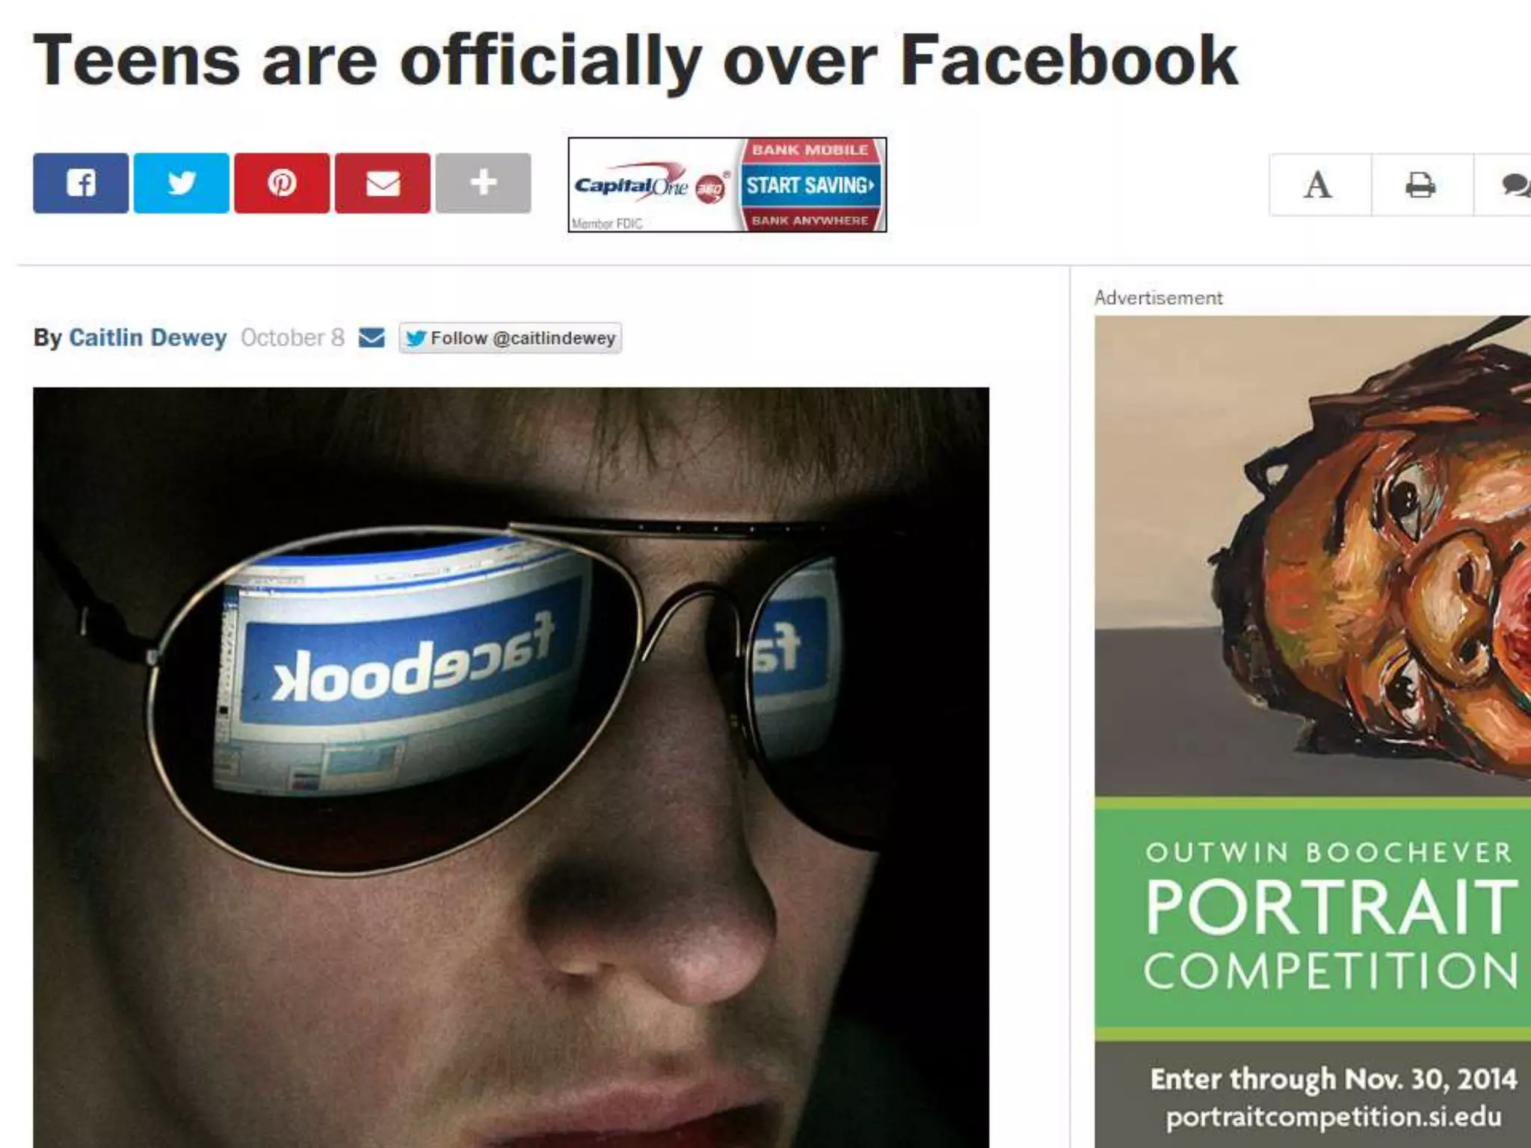This screenshot has width=1531, height=1148.
Task: Click the Capital One logo in ad
Action: click(x=632, y=186)
